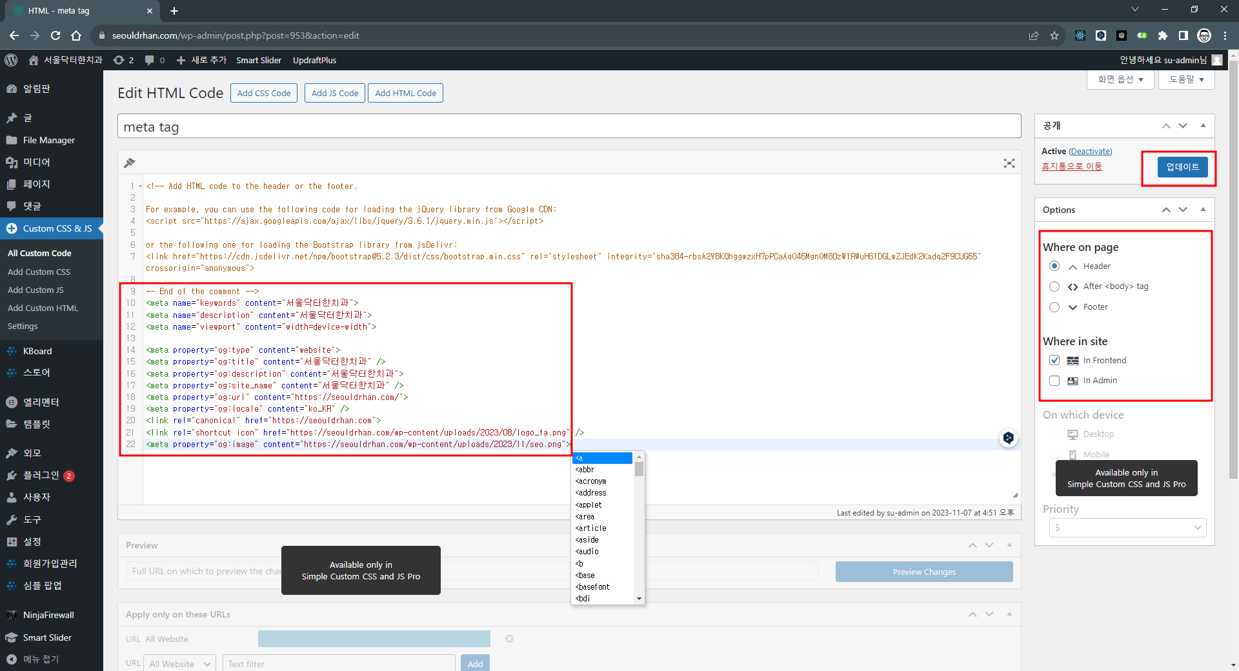Expand the 화면 옵션 screen options dropdown
This screenshot has height=671, width=1239.
coord(1120,79)
